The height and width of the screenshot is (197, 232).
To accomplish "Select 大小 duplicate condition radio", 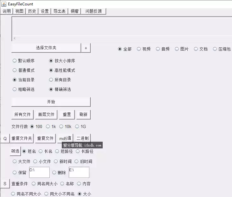I will (x=85, y=194).
